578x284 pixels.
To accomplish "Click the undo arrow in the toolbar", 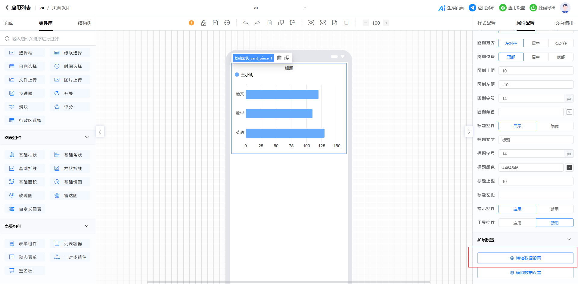I will point(246,23).
